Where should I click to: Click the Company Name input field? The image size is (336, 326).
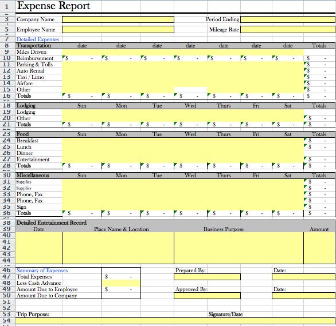118,19
